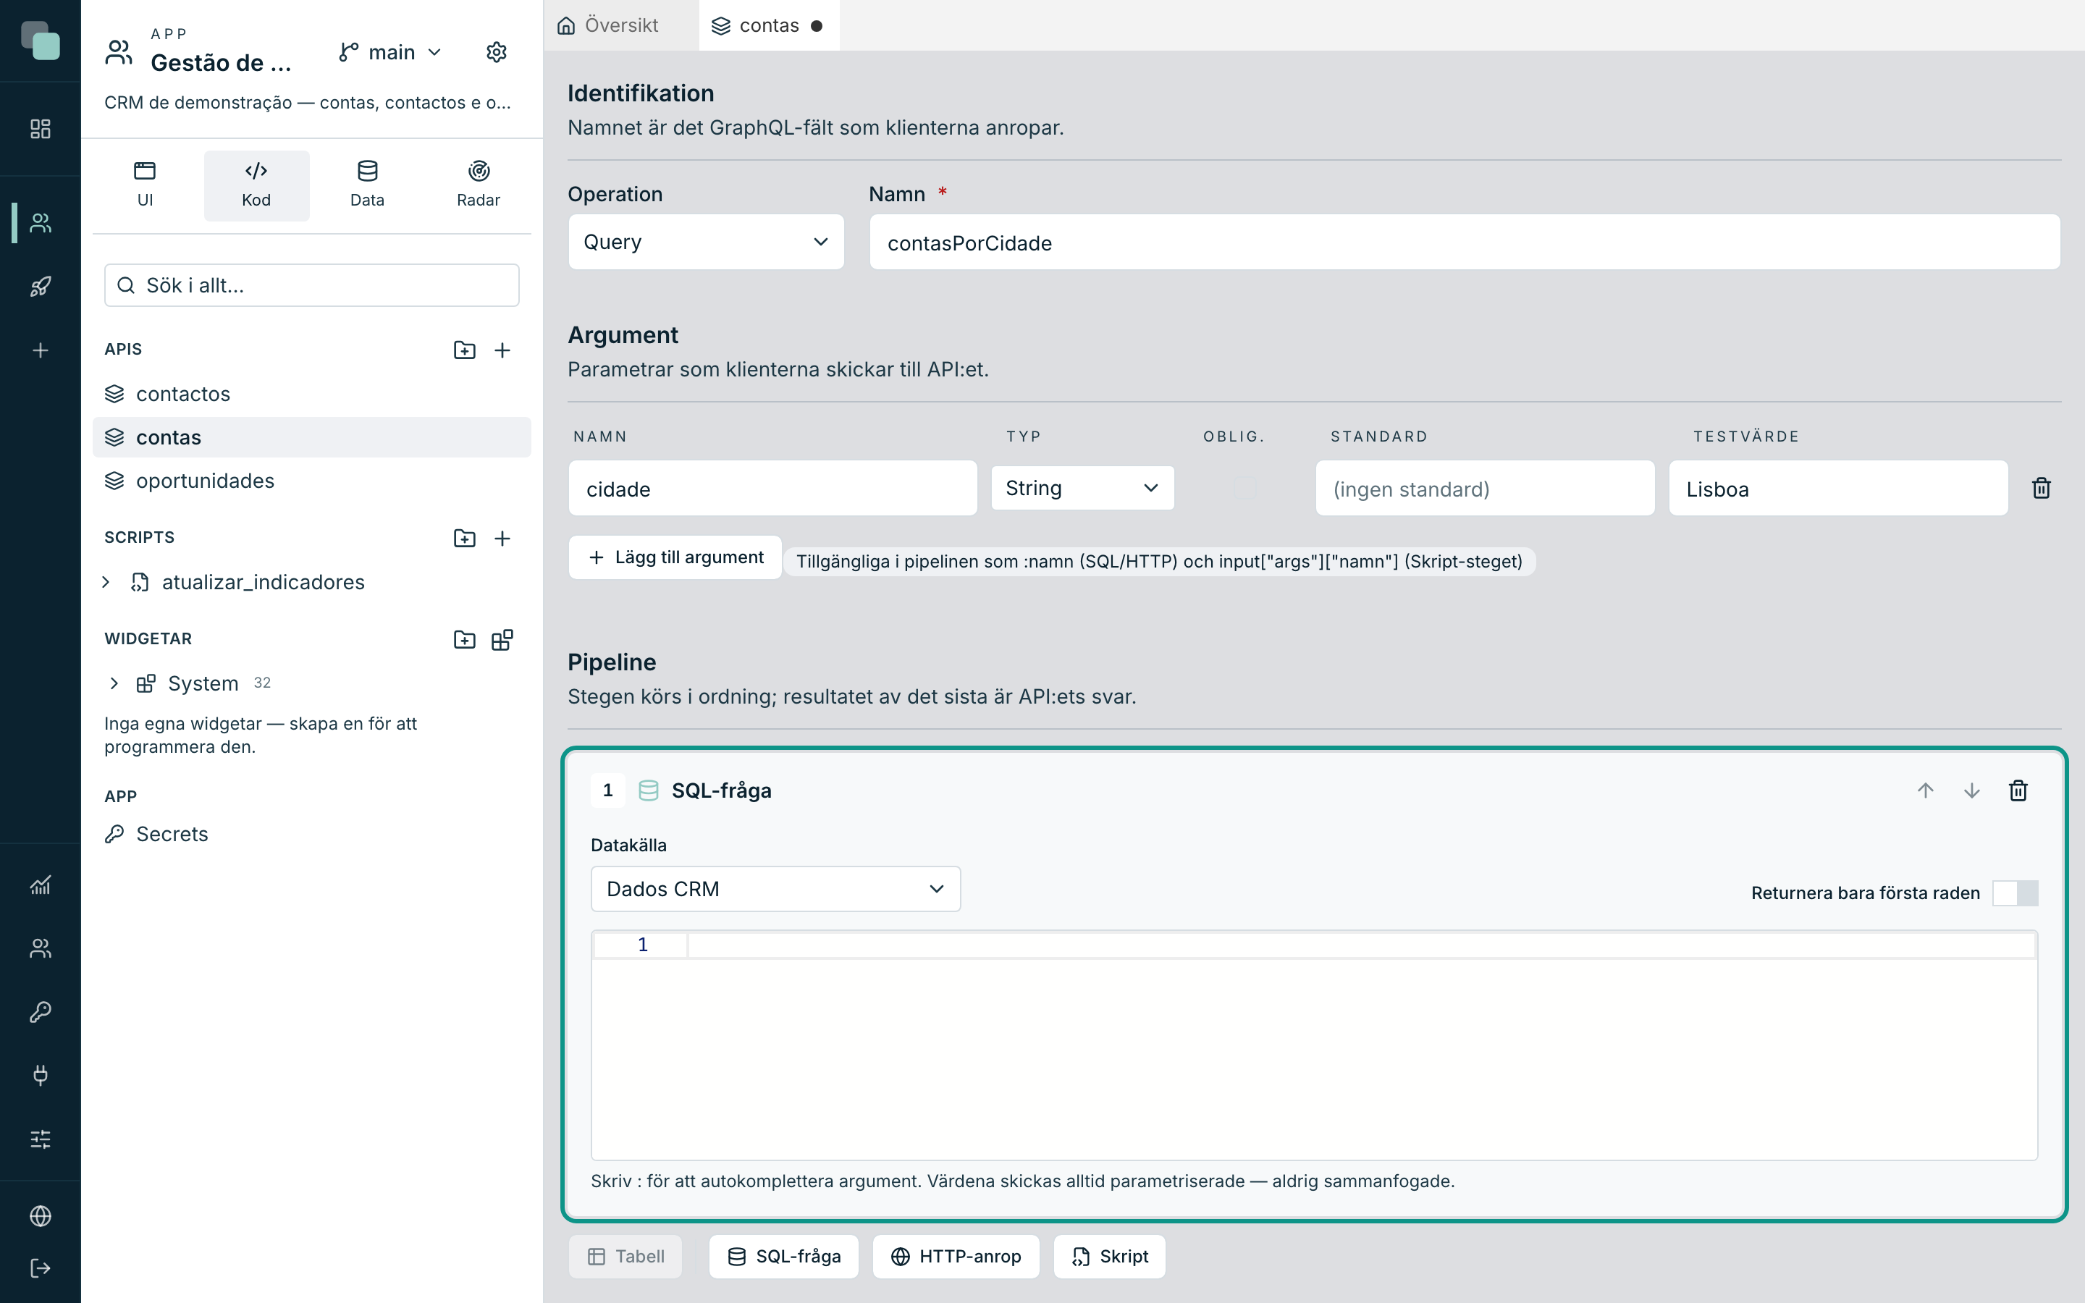Click the Gestão de ... app title
The height and width of the screenshot is (1303, 2085).
tap(221, 62)
